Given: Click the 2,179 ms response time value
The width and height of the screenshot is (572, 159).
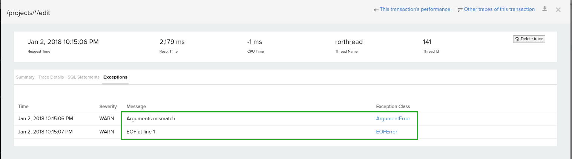Looking at the screenshot, I should 172,42.
